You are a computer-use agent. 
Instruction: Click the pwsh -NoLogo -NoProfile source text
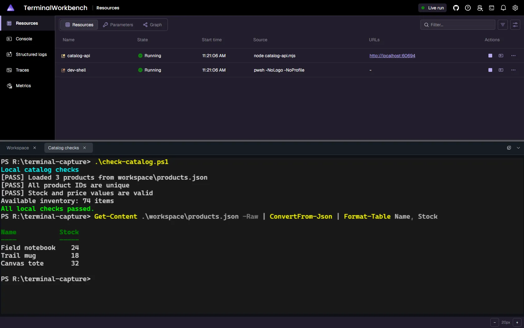tap(279, 70)
